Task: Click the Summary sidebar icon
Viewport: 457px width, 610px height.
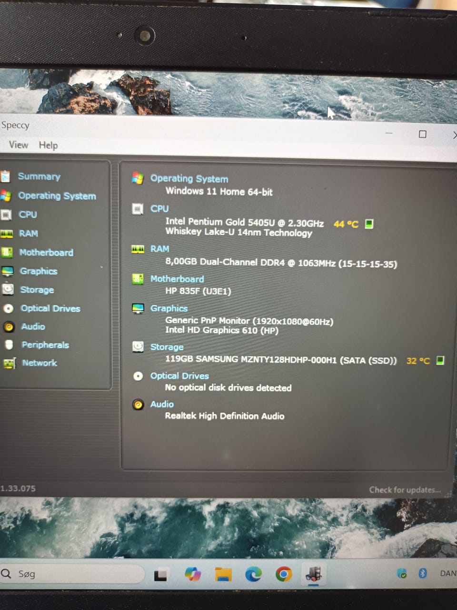Action: 5,176
